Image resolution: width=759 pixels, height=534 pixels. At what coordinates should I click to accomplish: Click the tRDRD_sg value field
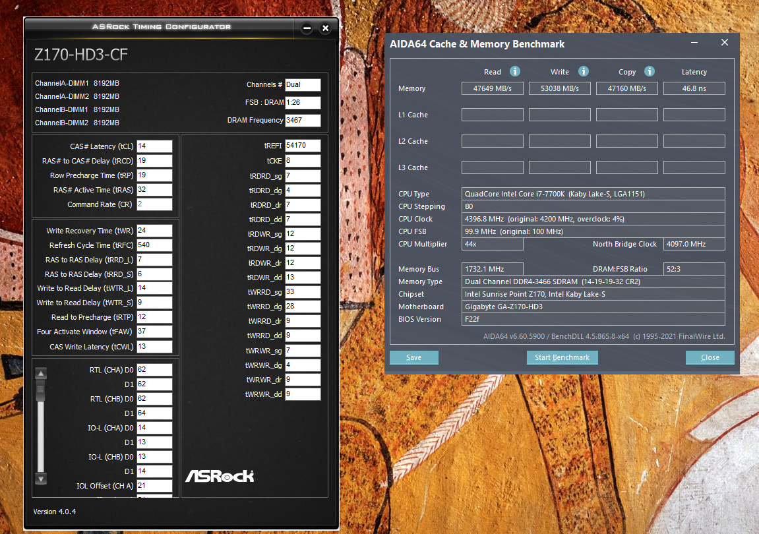click(x=303, y=176)
